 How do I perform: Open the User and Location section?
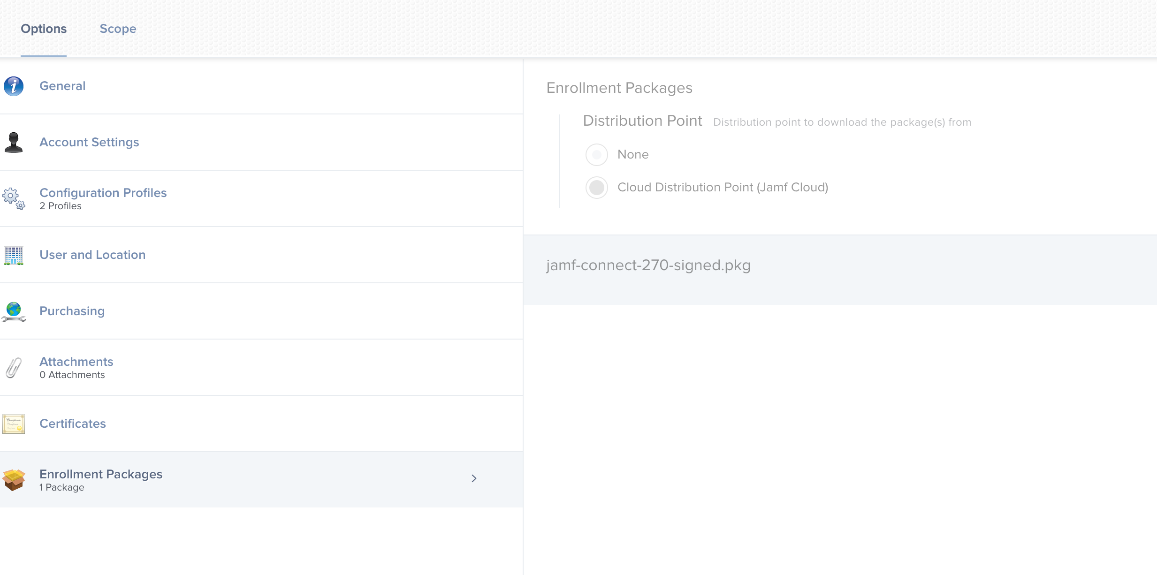click(x=261, y=255)
